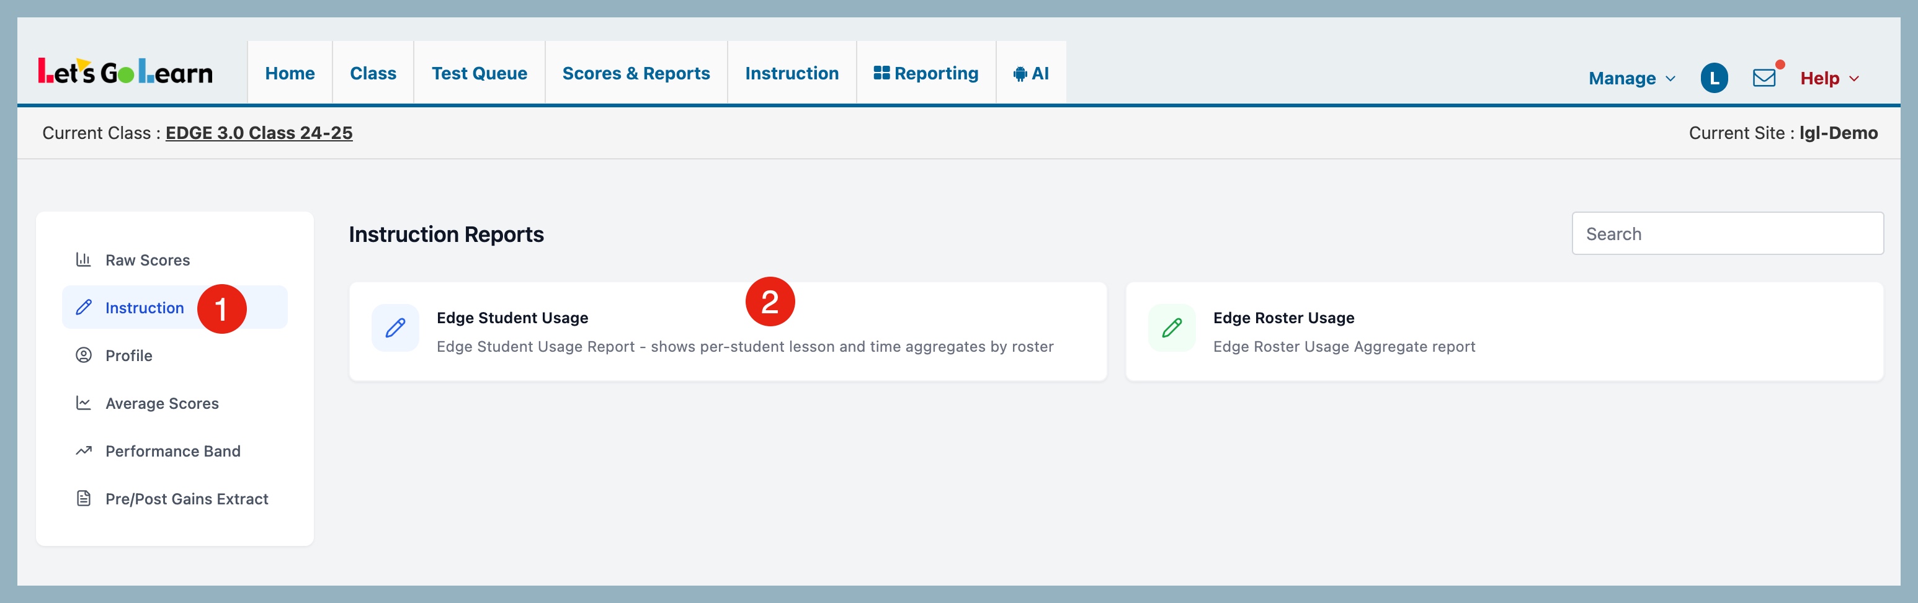This screenshot has width=1918, height=603.
Task: Click the Average Scores line chart icon
Action: pyautogui.click(x=83, y=403)
